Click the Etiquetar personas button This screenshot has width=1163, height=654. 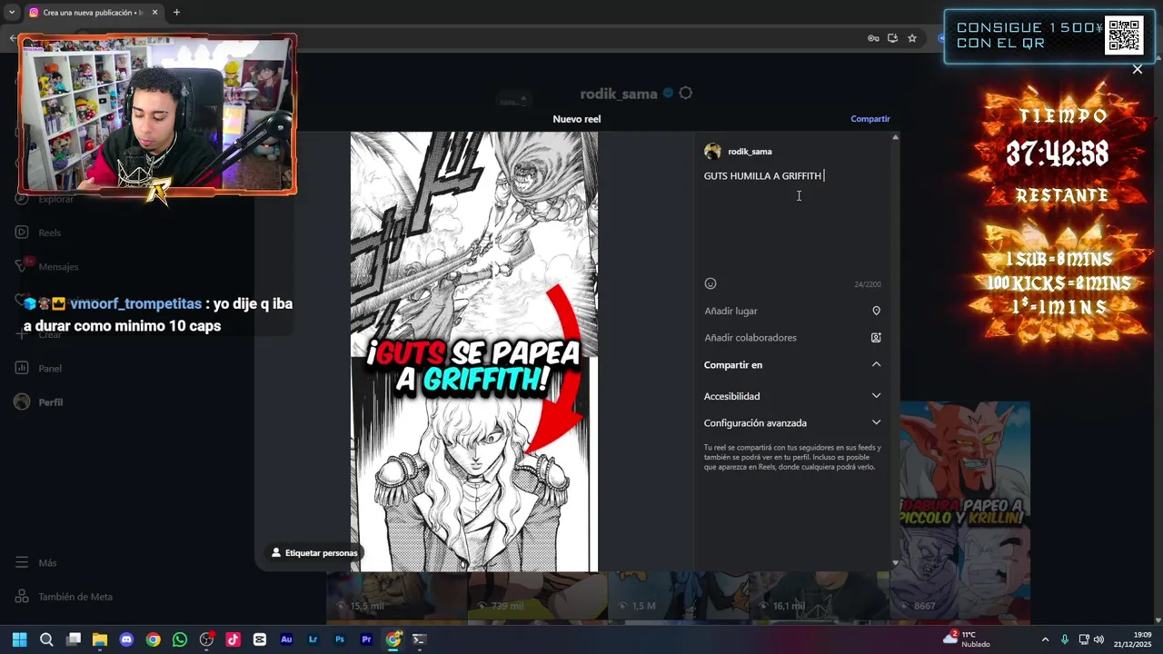(315, 553)
